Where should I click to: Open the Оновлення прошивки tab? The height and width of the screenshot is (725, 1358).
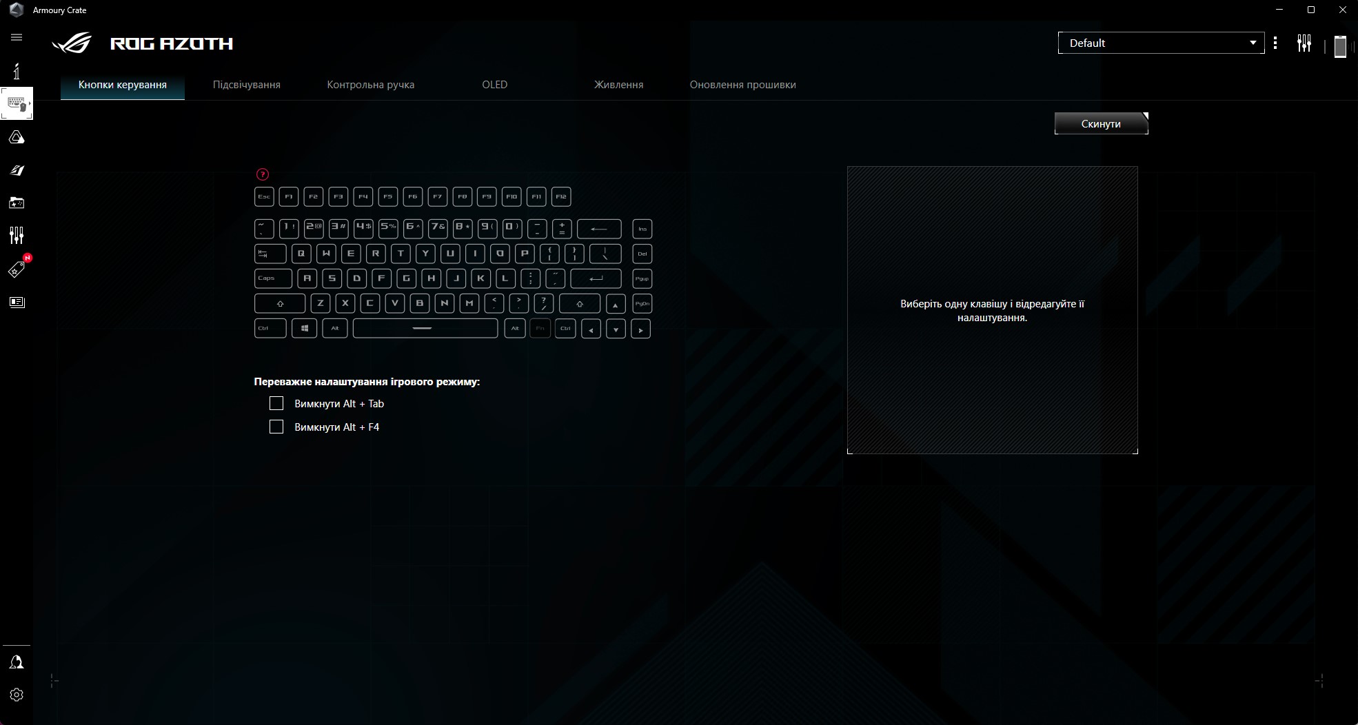coord(742,85)
